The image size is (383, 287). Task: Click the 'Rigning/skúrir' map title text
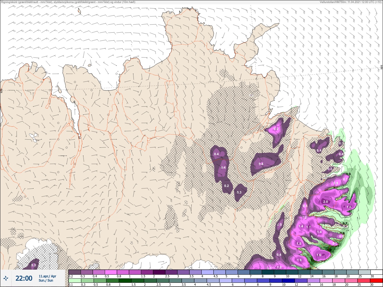coord(68,2)
